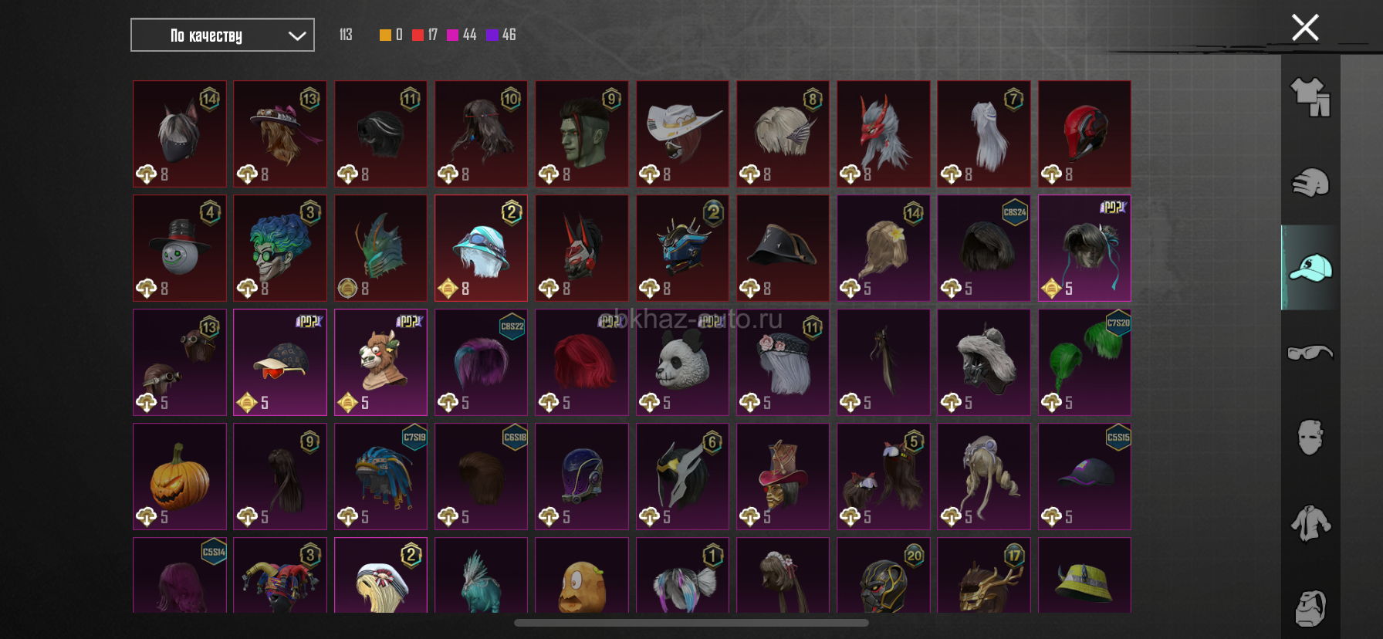Select the pink quality filter showing 44
The width and height of the screenshot is (1383, 639).
pos(453,35)
